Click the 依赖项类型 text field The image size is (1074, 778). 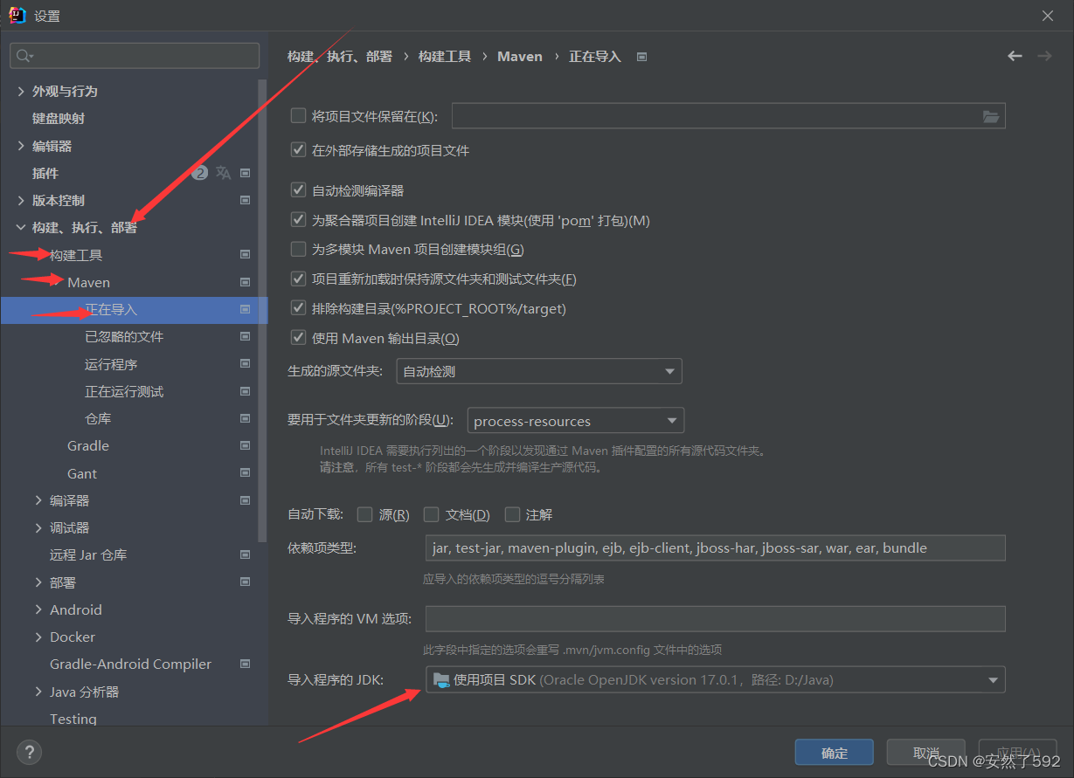tap(716, 548)
